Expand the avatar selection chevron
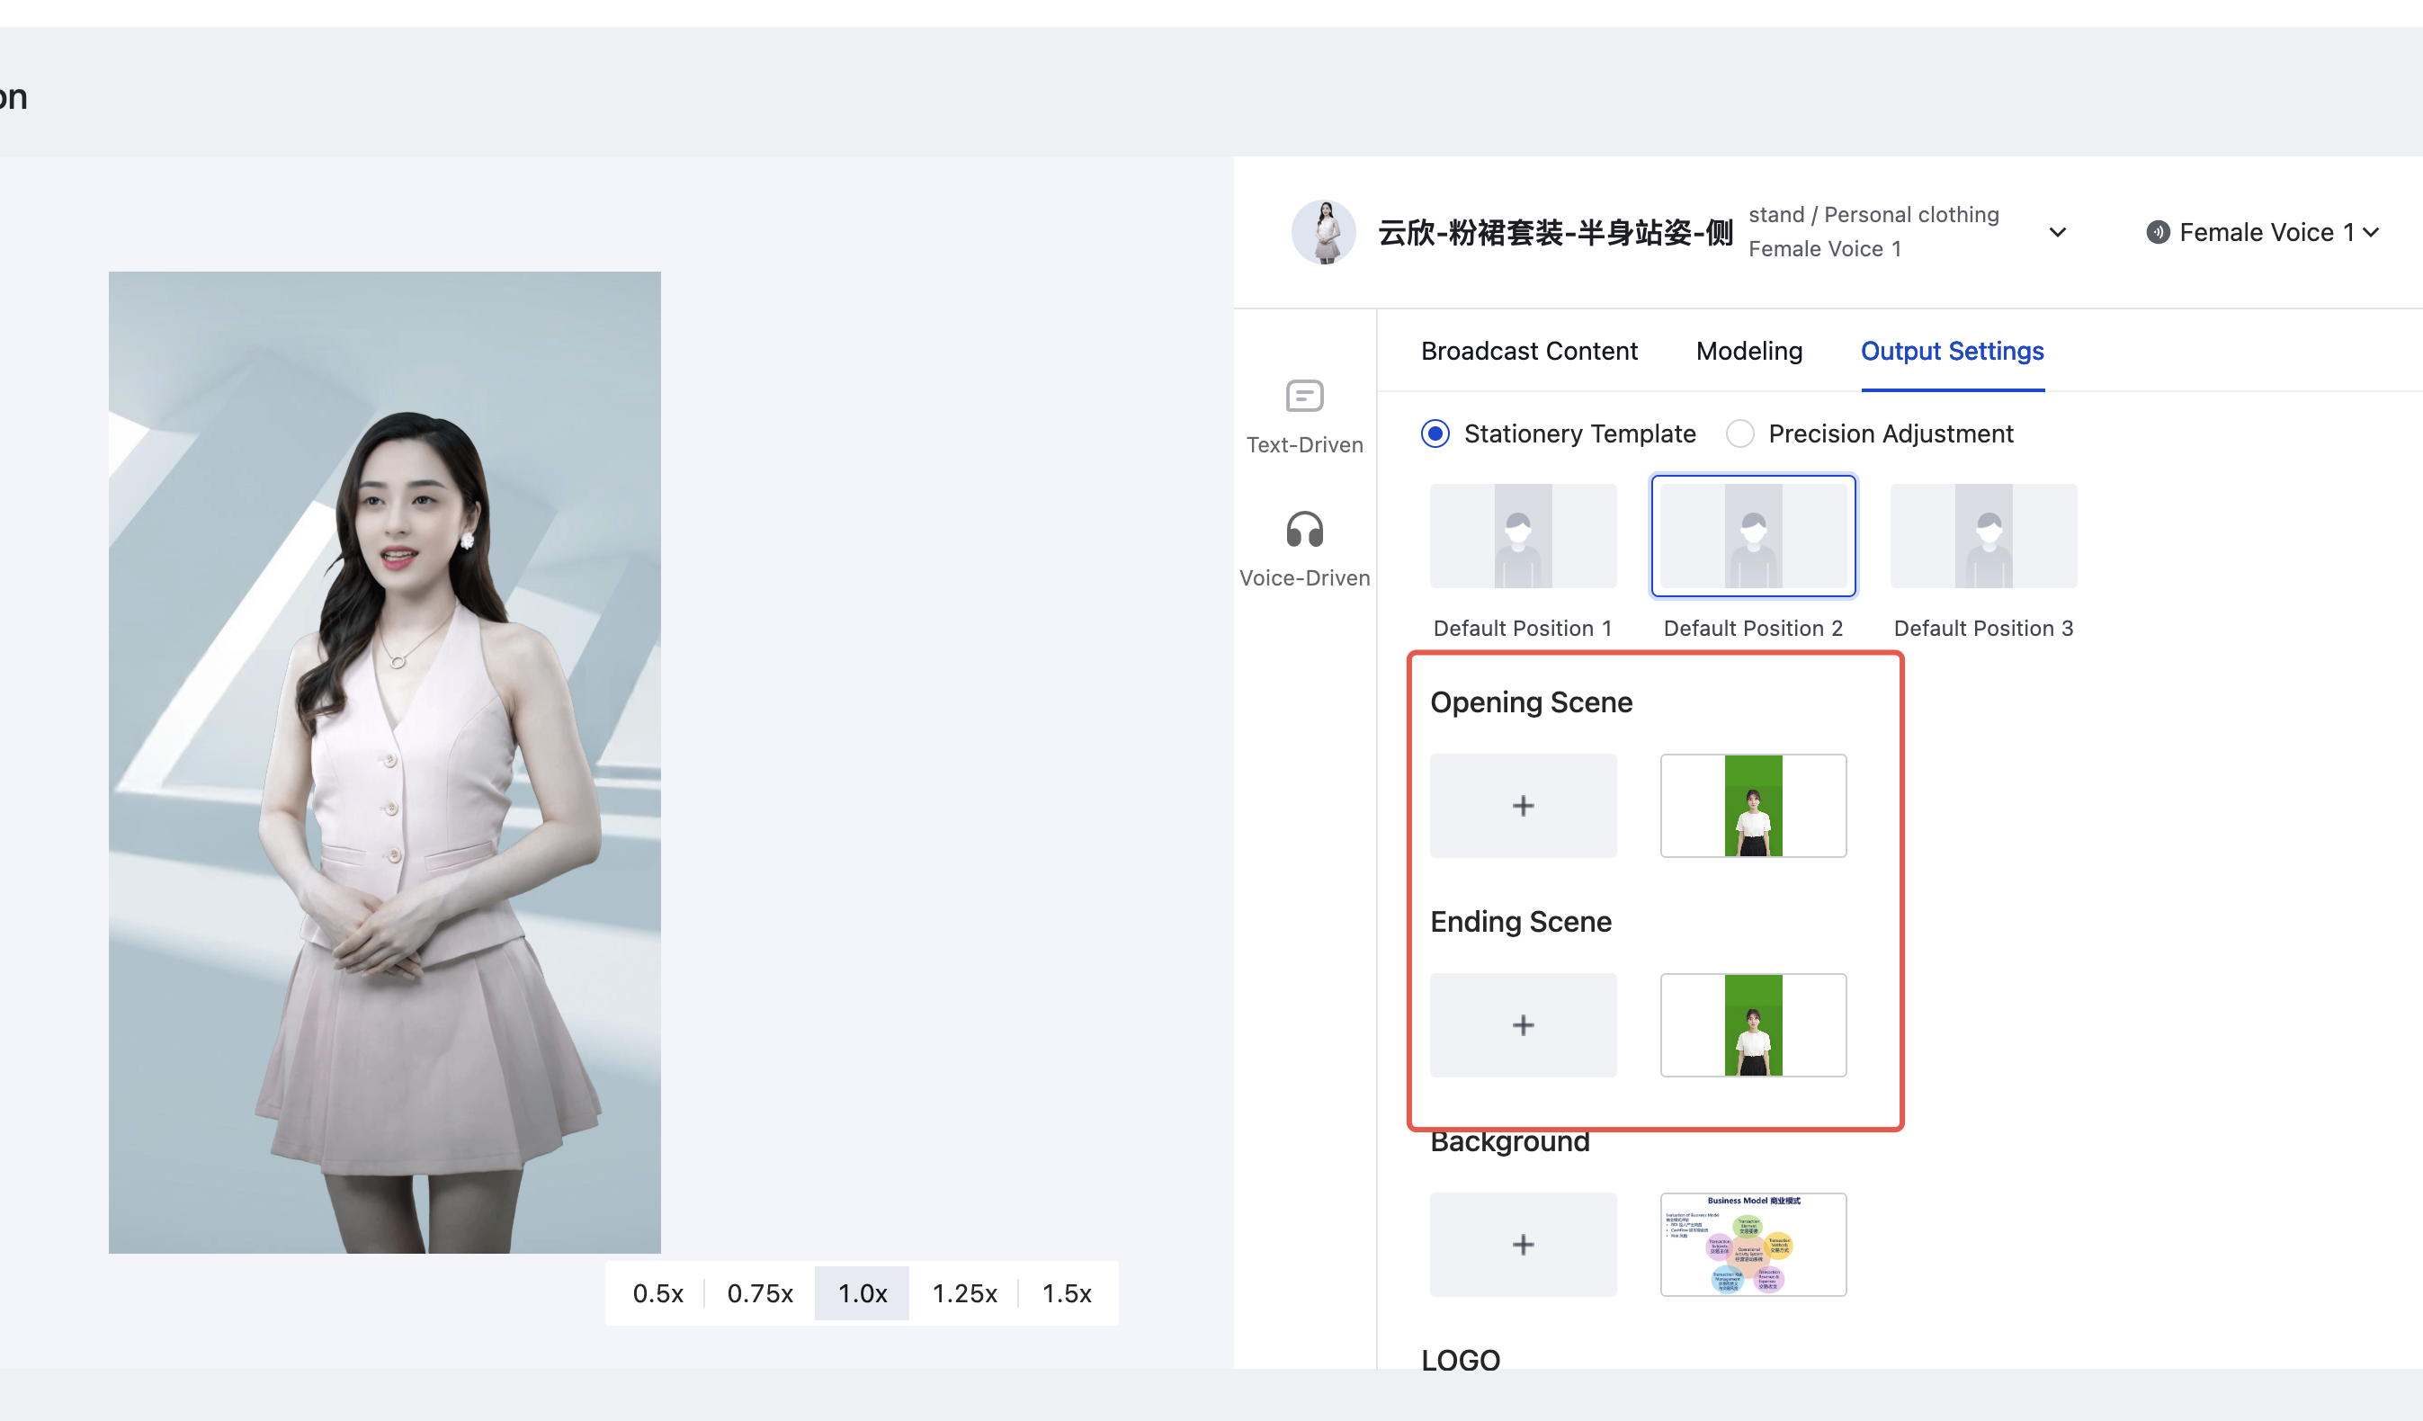The width and height of the screenshot is (2423, 1421). (x=2057, y=233)
